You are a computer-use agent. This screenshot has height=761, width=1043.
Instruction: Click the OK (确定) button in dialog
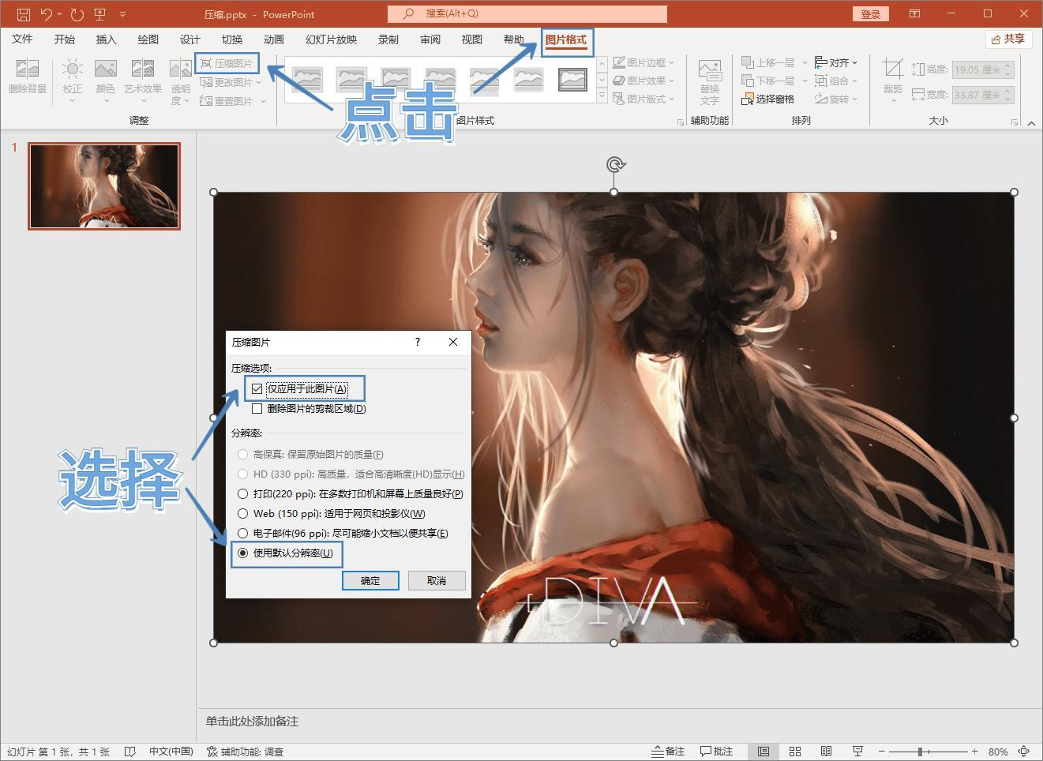click(370, 581)
